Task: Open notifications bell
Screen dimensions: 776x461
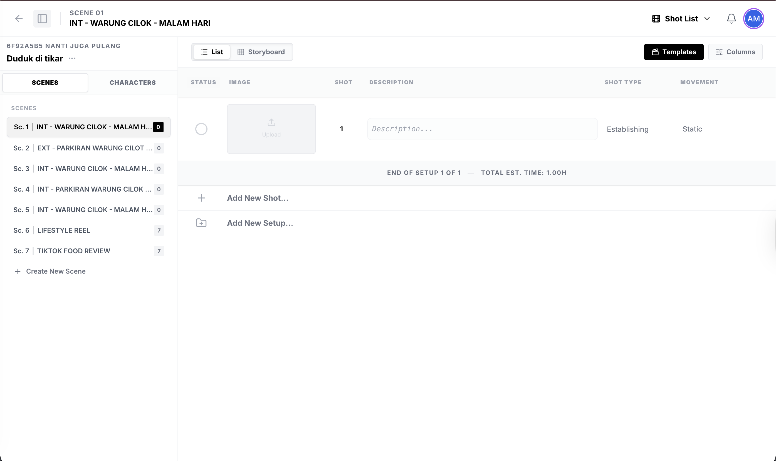Action: 731,19
